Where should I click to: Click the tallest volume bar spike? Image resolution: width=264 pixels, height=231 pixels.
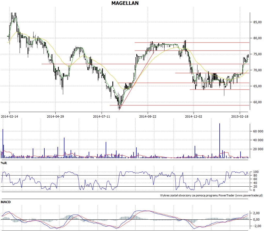220,141
